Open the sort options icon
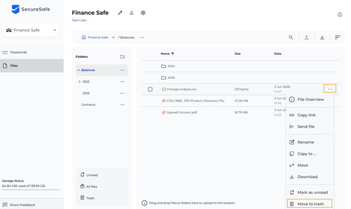The image size is (351, 209). coord(337,37)
